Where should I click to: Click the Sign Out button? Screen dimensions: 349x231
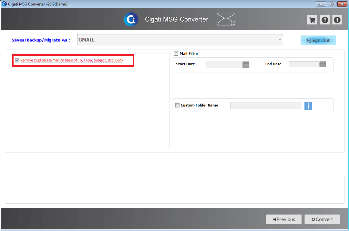(x=318, y=40)
